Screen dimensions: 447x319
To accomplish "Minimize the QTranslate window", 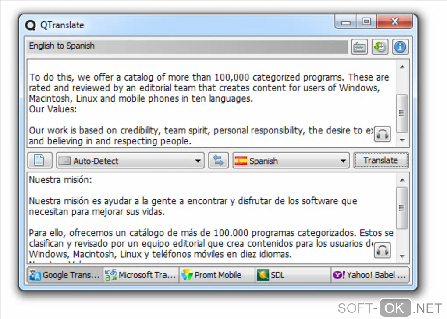I will (x=345, y=22).
